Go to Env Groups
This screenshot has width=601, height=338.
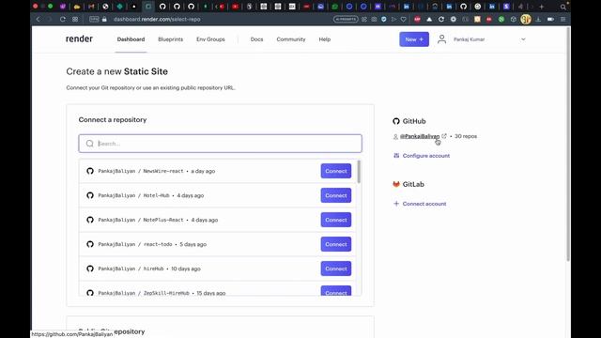pyautogui.click(x=210, y=39)
